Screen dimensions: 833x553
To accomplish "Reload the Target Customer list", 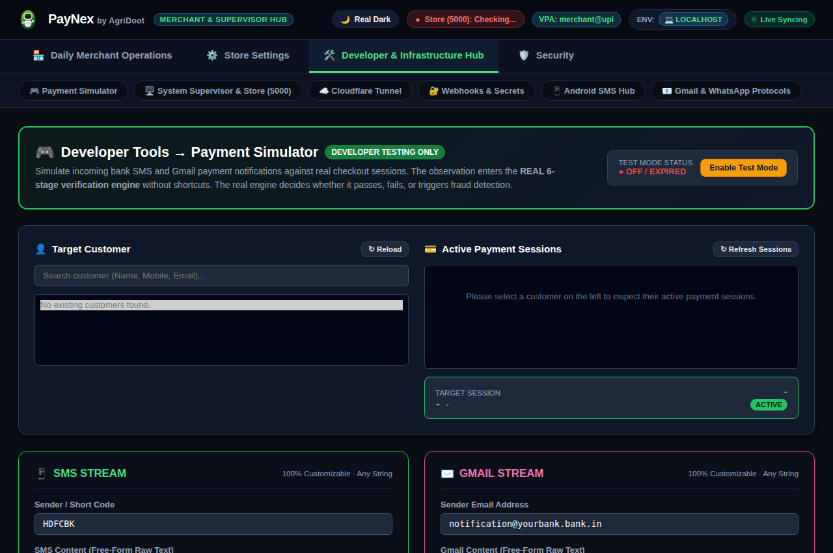I will pyautogui.click(x=385, y=249).
